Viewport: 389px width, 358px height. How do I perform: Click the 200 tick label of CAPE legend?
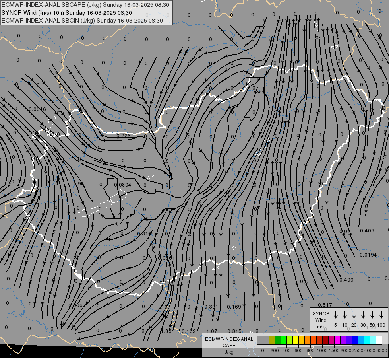275,350
